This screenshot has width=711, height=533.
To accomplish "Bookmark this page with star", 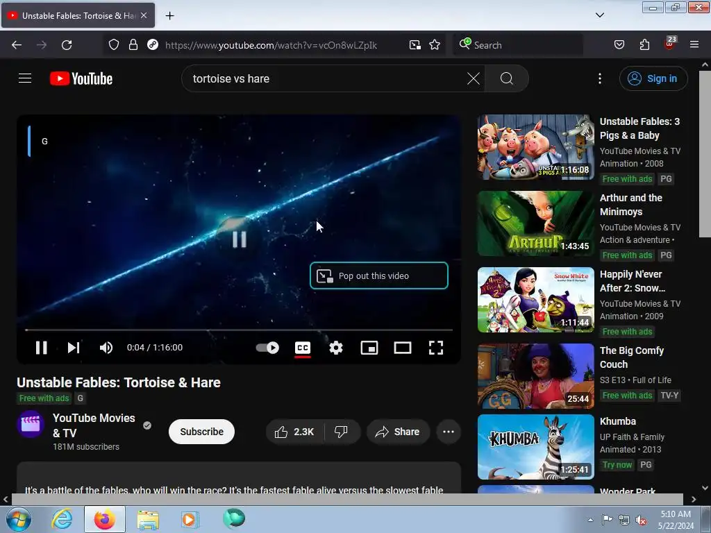I will point(435,45).
